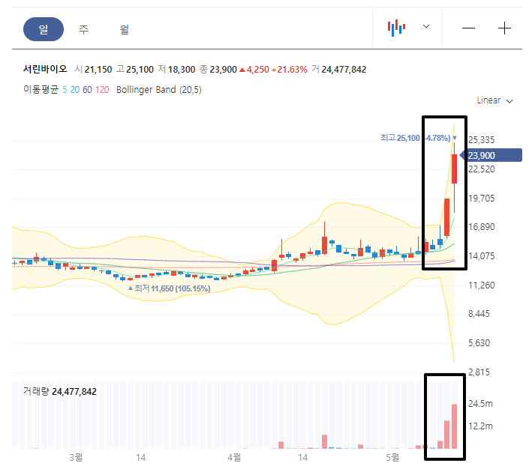The height and width of the screenshot is (472, 532).
Task: Click the 최저 11,650 low marker
Action: click(x=169, y=288)
